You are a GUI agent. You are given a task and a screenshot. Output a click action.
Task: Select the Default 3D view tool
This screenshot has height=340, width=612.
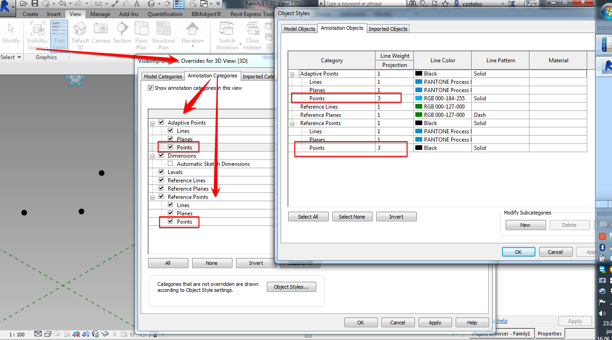click(x=80, y=32)
